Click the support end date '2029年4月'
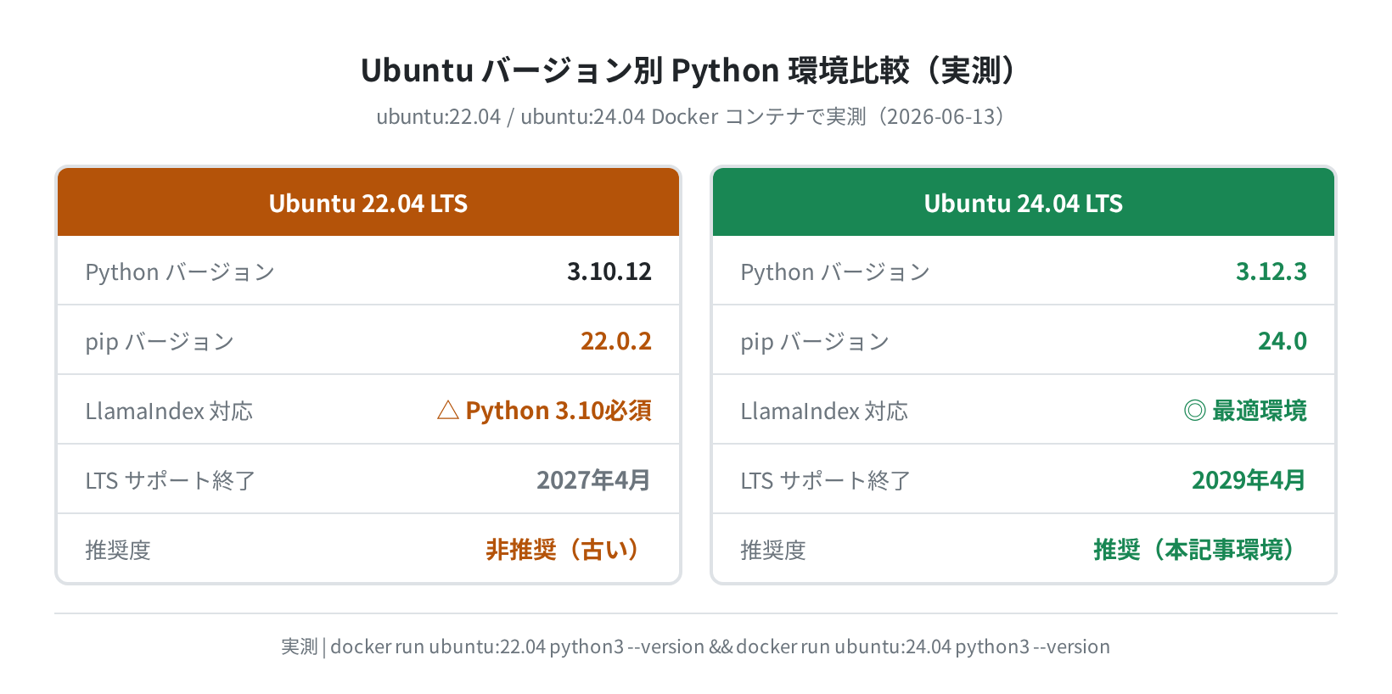This screenshot has height=694, width=1392. point(1249,480)
